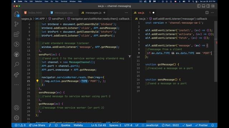This screenshot has height=128, width=229.
Task: Expand self.addEventListener('message') callback breadcrumb
Action: pos(178,19)
